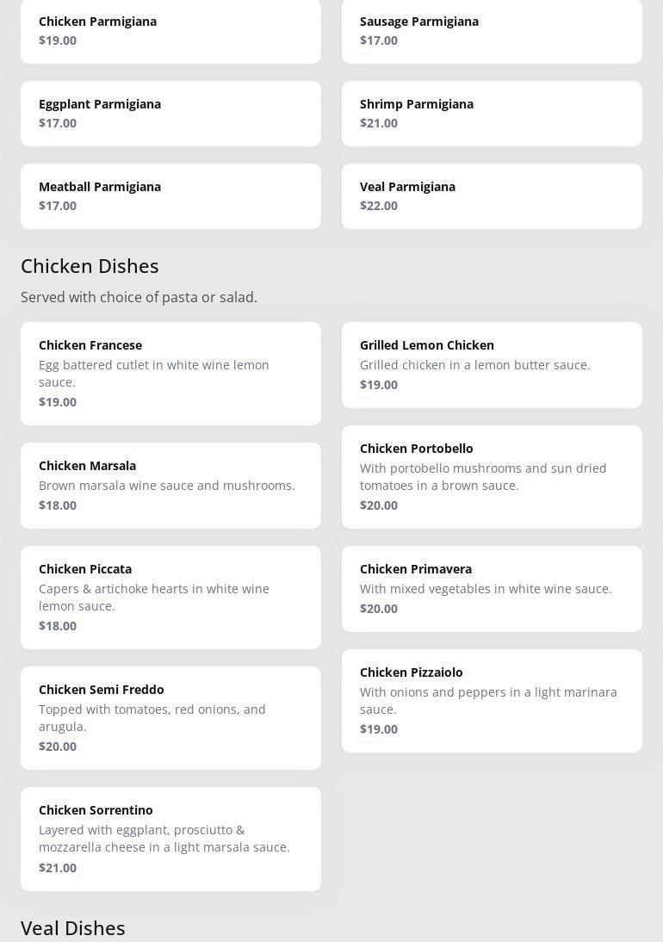Select the Chicken Parmigiana item
Image resolution: width=663 pixels, height=942 pixels.
tap(170, 31)
